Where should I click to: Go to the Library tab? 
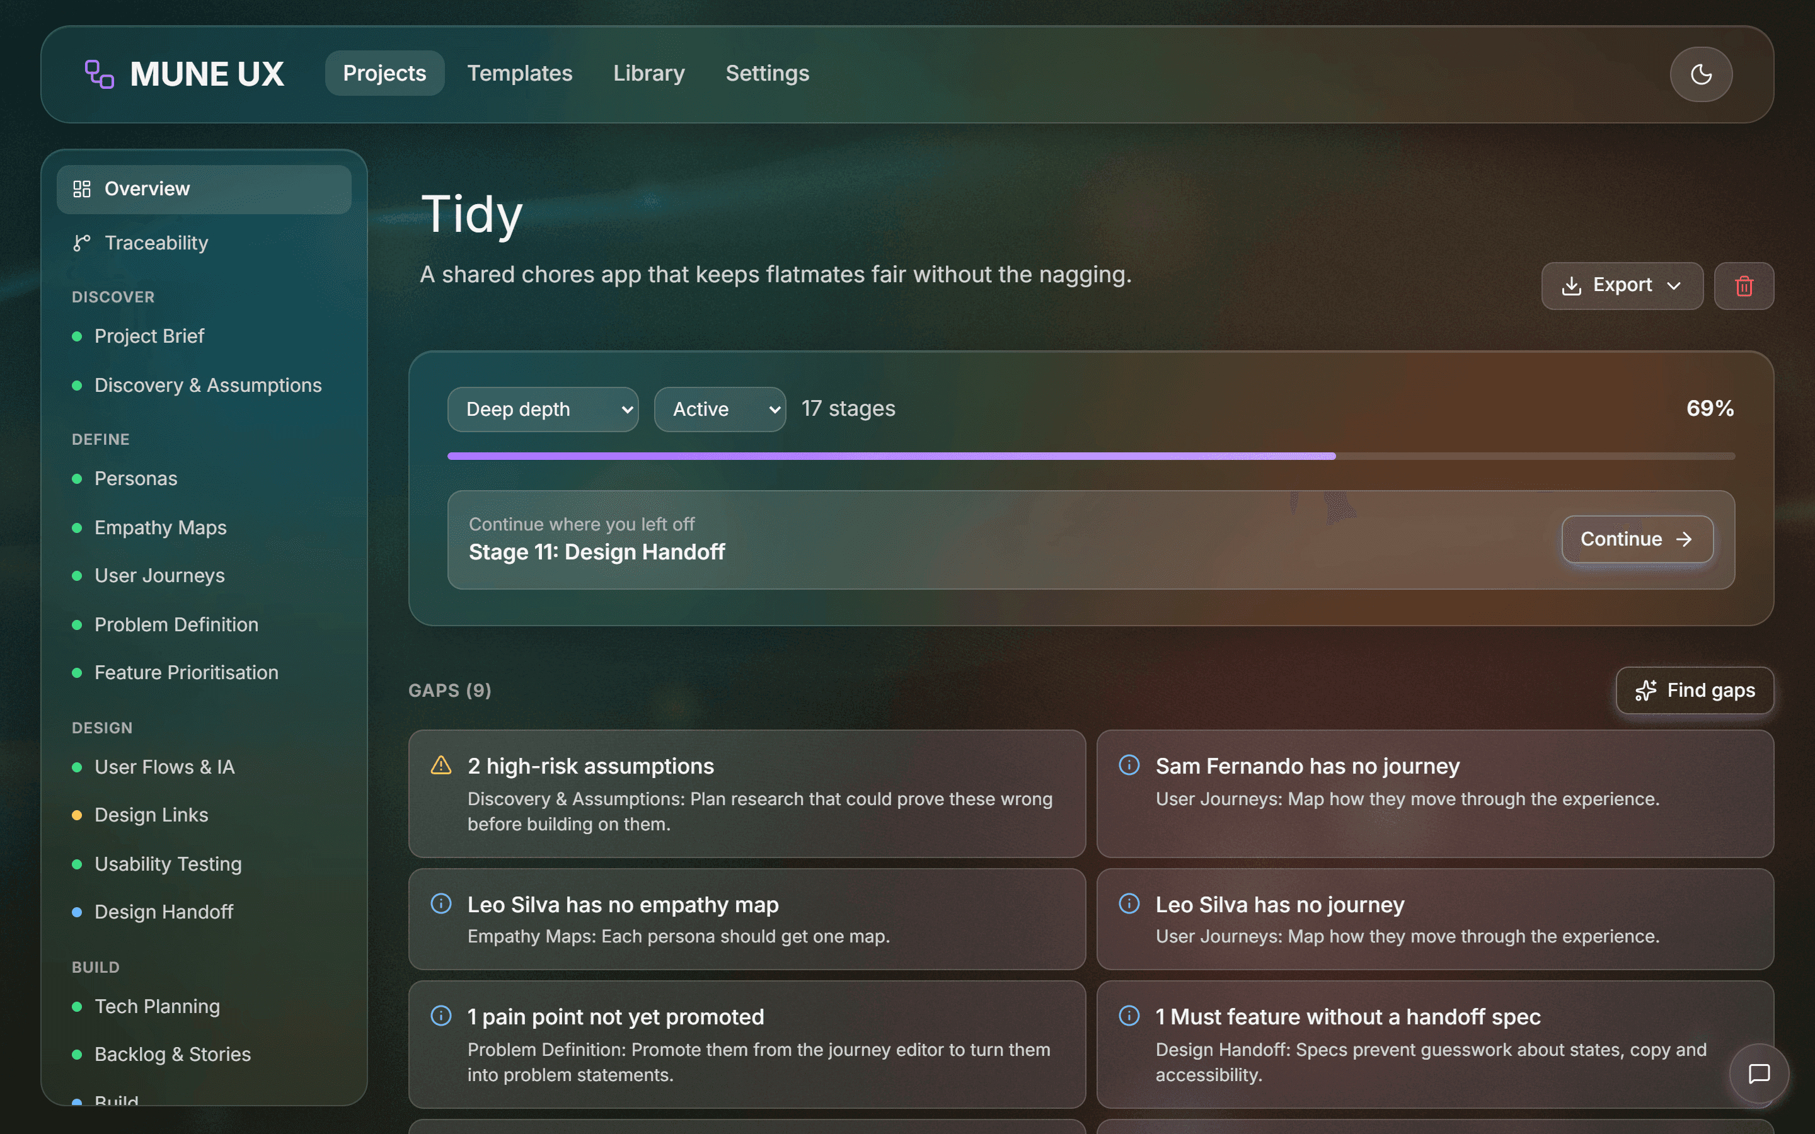[648, 74]
